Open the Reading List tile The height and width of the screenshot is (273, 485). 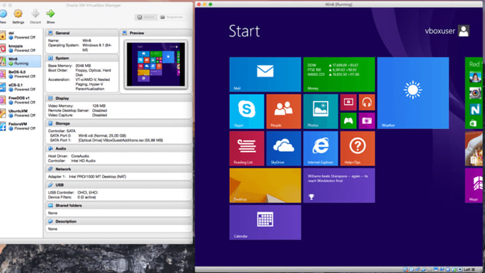coord(247,149)
